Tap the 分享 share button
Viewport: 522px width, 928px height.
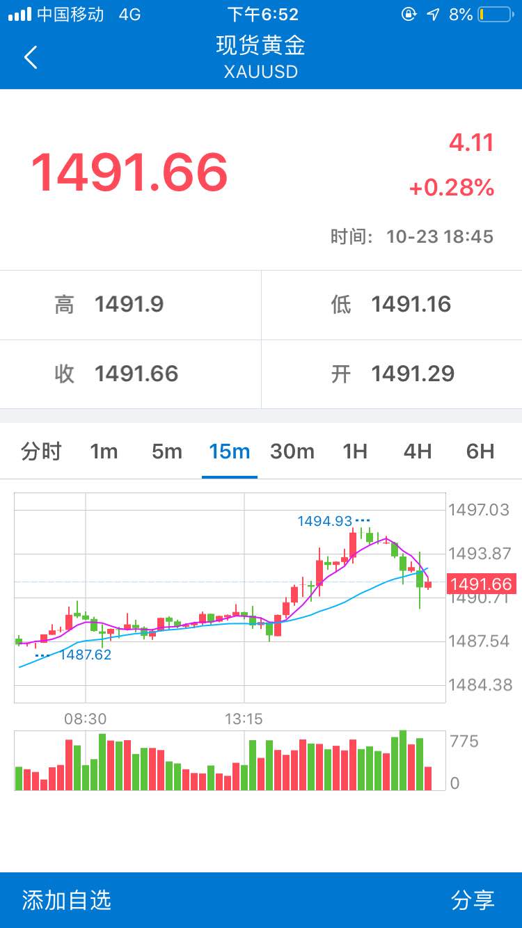[473, 900]
